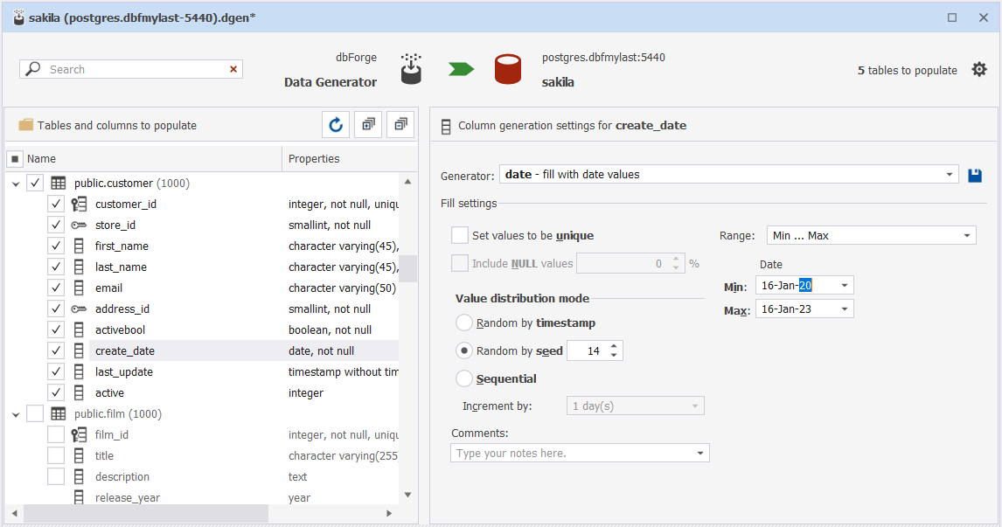Viewport: 1002px width, 527px height.
Task: Clear the search with the red X
Action: coord(233,69)
